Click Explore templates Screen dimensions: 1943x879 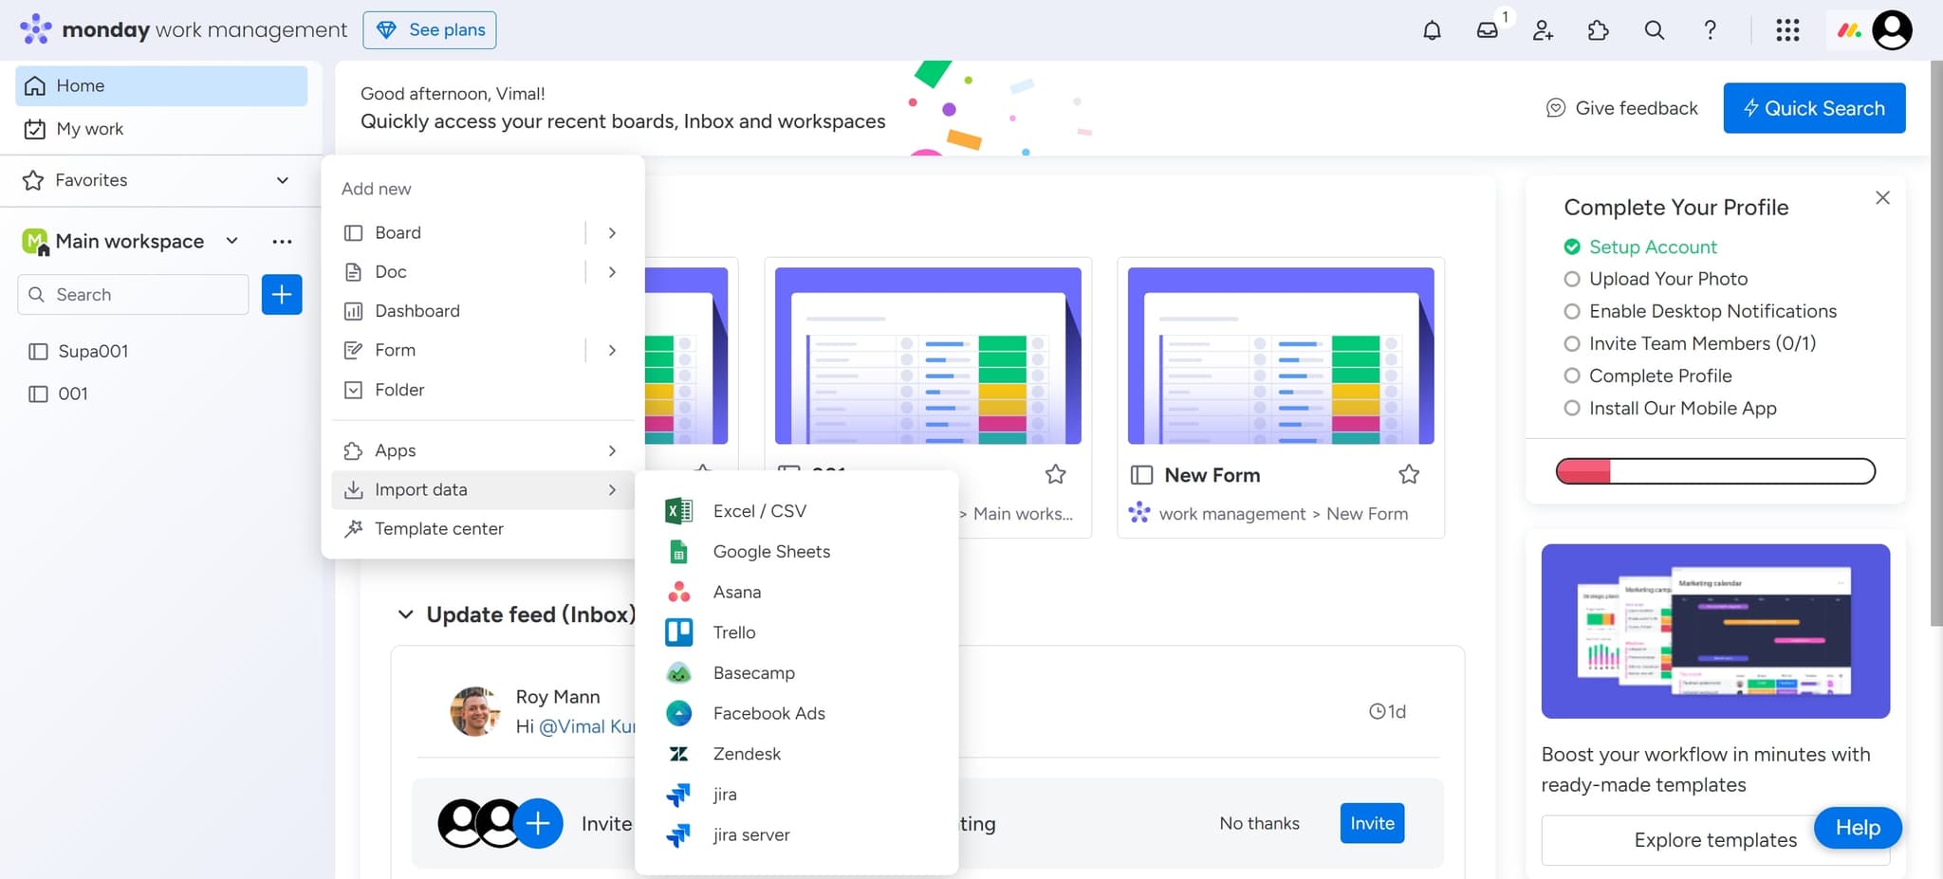[x=1714, y=840]
